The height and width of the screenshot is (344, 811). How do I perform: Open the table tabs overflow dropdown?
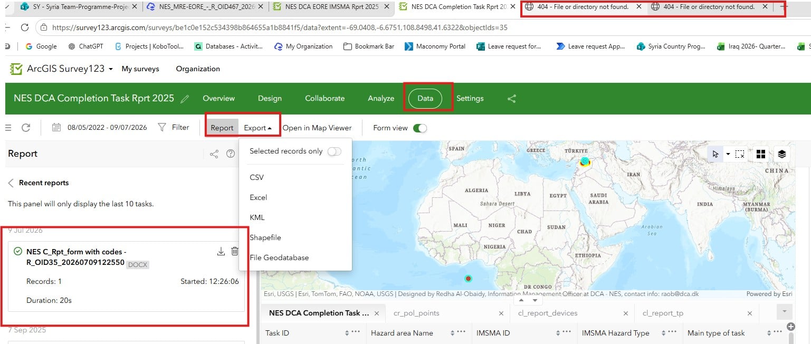click(785, 311)
